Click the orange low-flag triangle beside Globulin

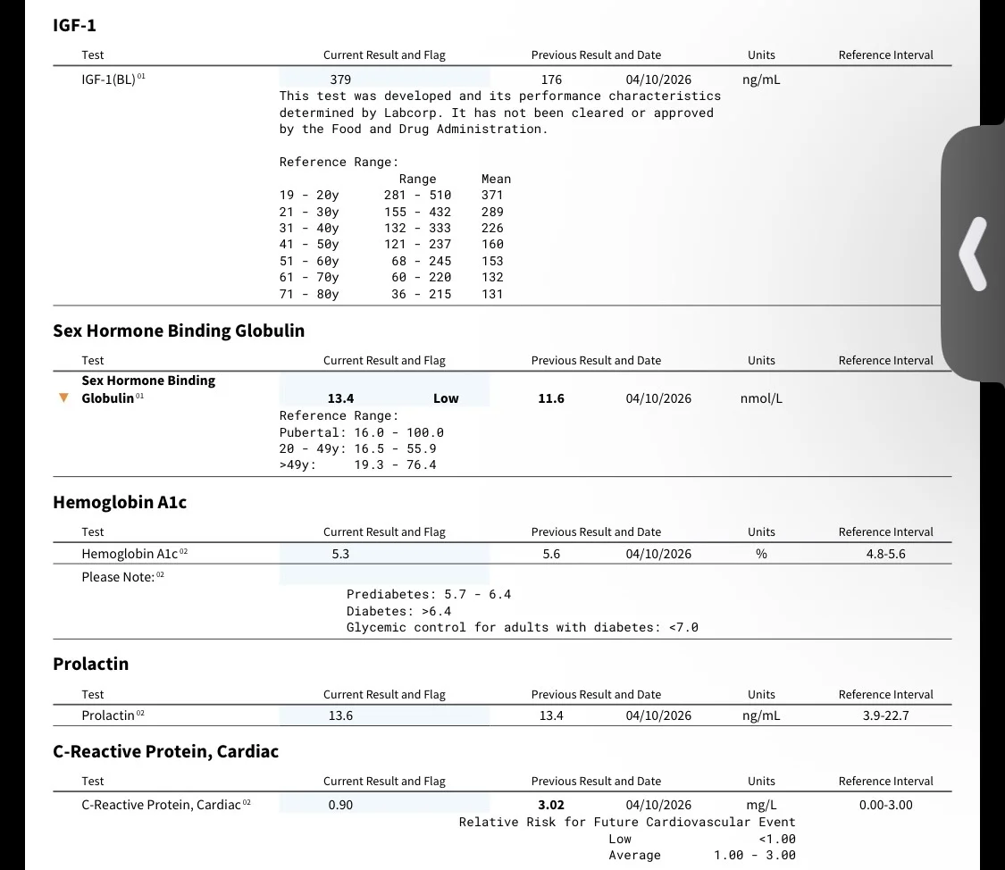(63, 397)
